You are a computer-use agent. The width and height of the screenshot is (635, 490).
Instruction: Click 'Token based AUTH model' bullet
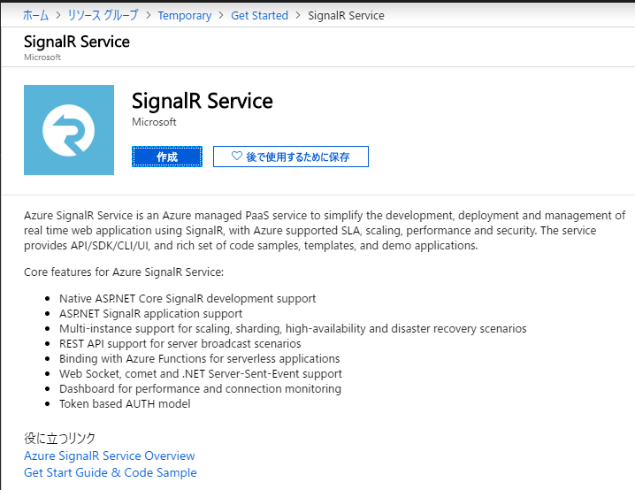[x=125, y=403]
